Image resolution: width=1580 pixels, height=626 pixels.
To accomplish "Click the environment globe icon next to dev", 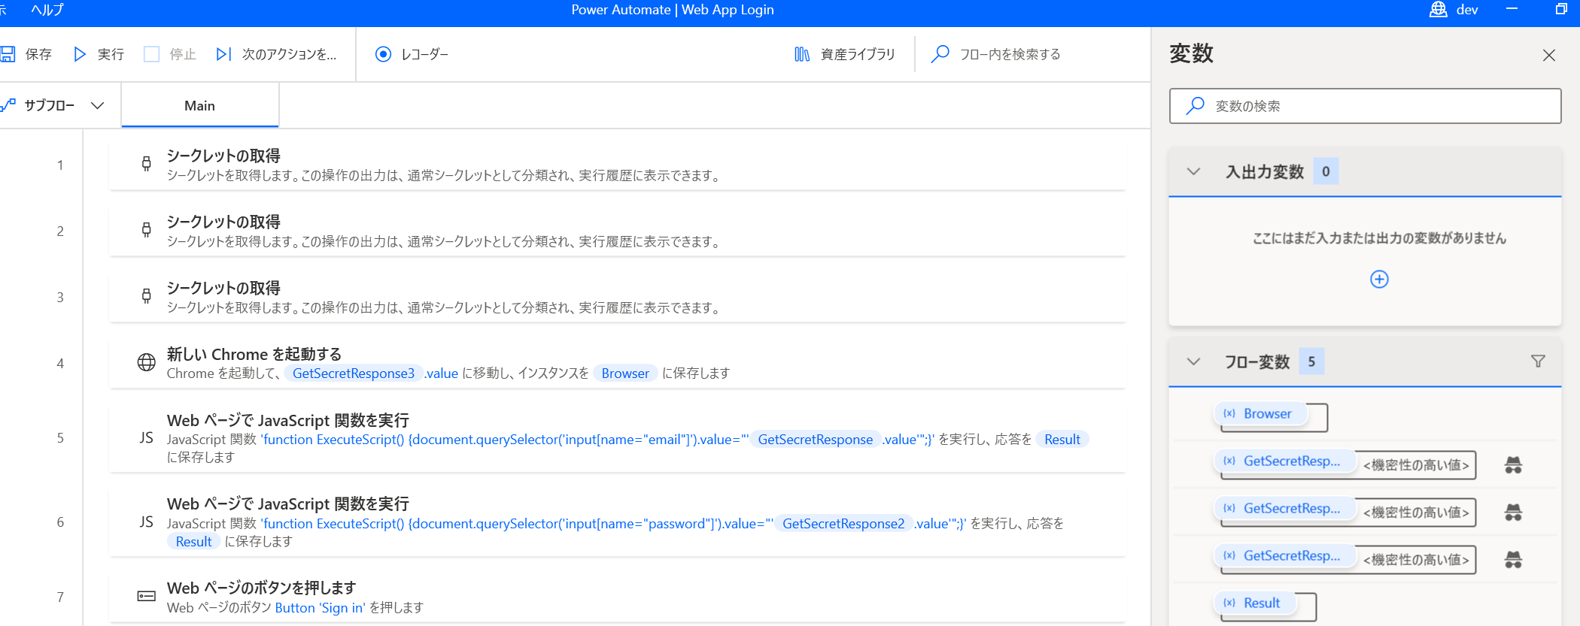I will coord(1438,10).
